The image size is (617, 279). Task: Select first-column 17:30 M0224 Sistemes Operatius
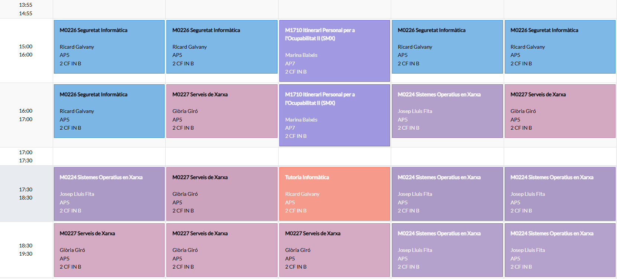point(109,194)
